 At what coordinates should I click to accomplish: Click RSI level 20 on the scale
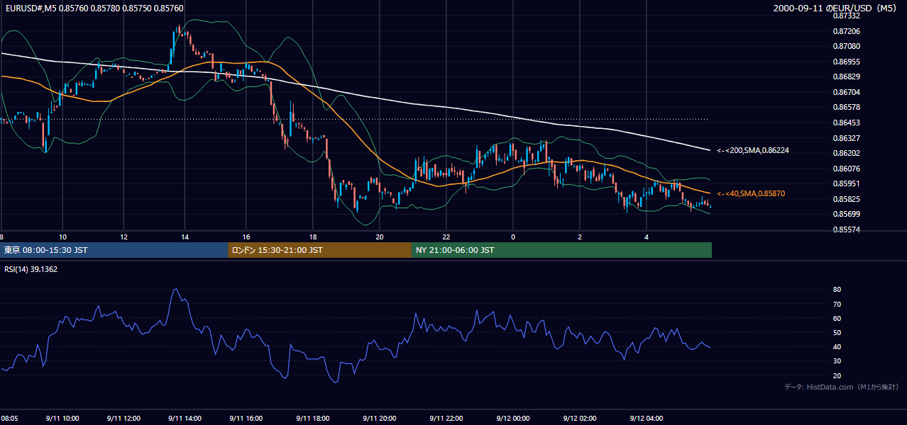(837, 375)
